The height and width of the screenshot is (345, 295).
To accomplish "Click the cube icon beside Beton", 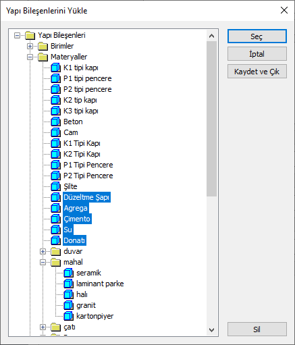I will pos(55,122).
